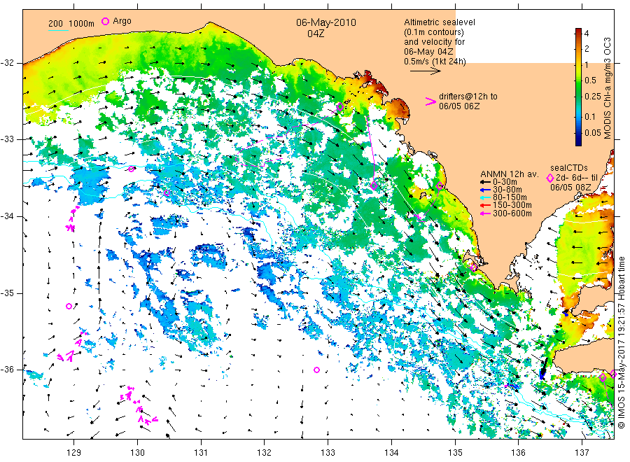Click the '80-150m' depth label

pyautogui.click(x=510, y=197)
